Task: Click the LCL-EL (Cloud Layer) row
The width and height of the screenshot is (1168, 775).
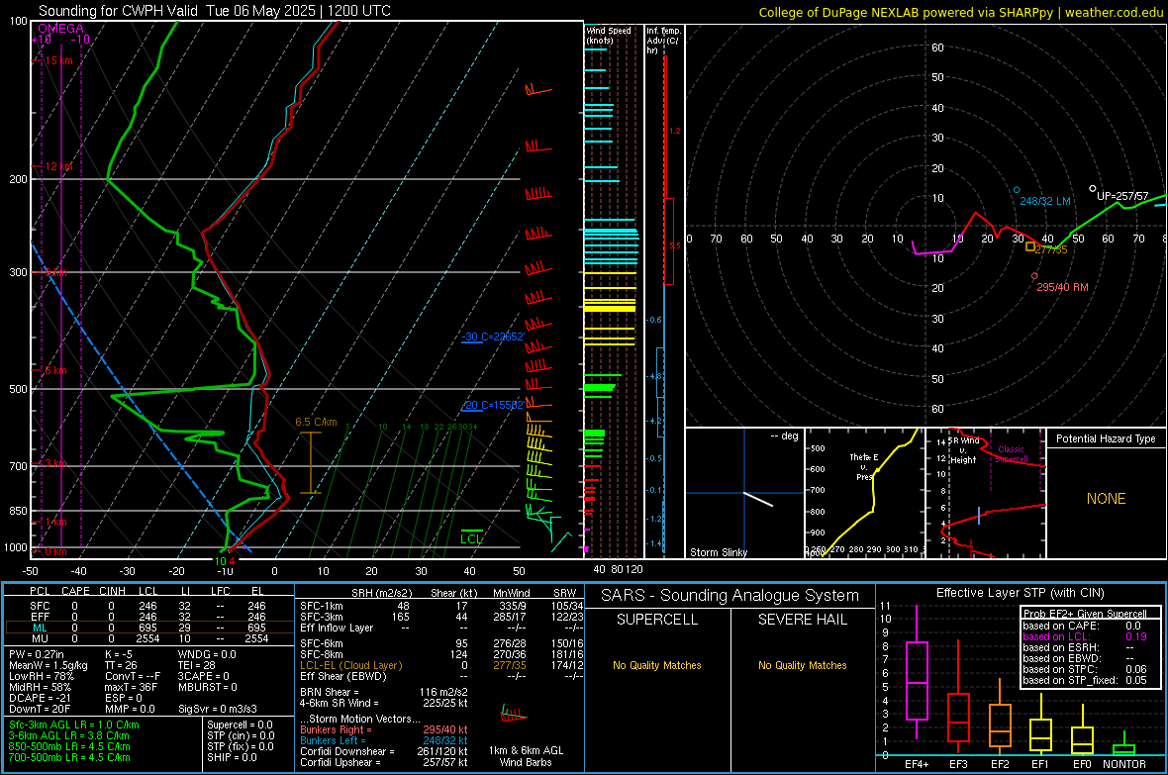Action: tap(441, 665)
